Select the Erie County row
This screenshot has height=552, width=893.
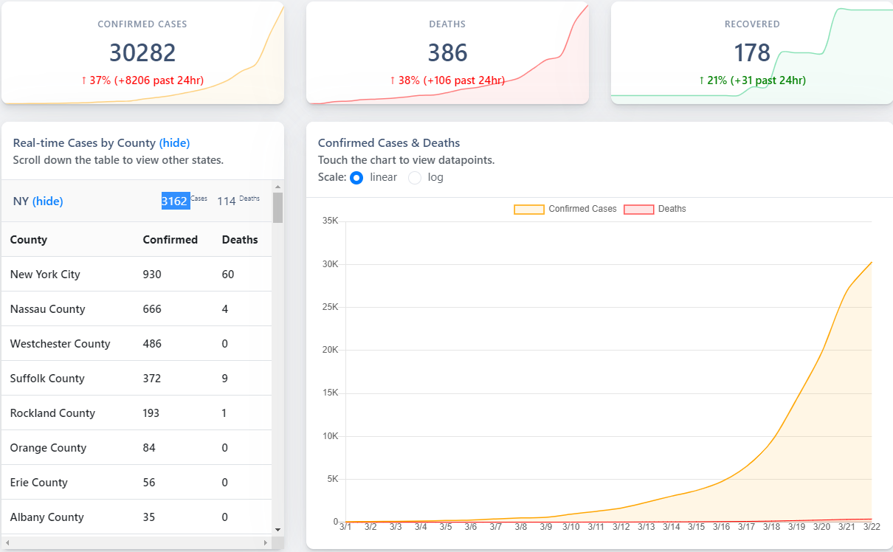coord(137,483)
